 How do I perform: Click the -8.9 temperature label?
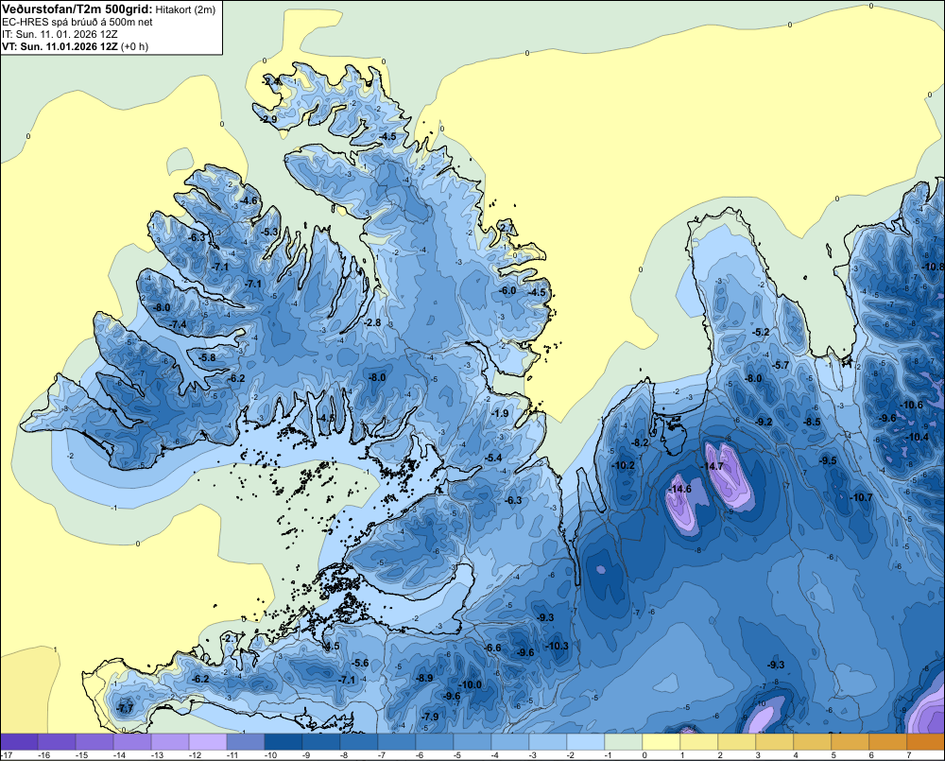424,678
